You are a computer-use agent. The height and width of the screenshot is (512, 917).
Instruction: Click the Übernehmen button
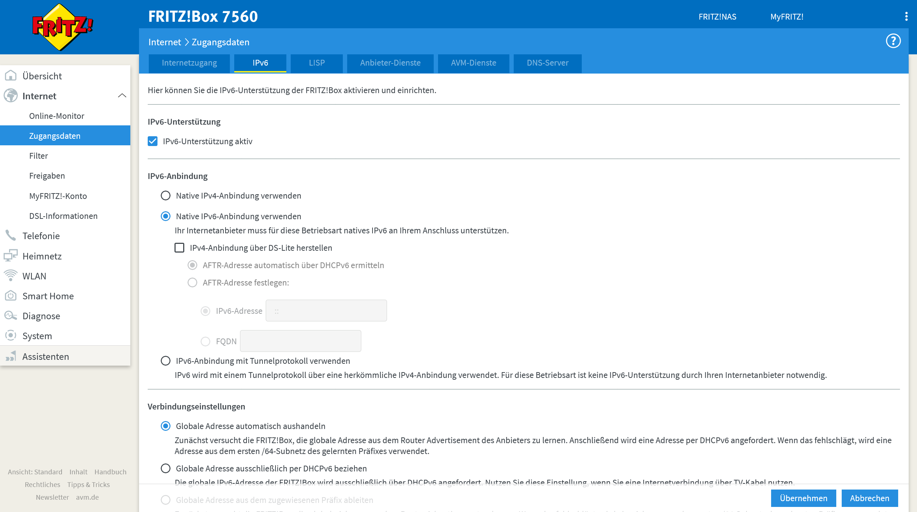pos(803,498)
